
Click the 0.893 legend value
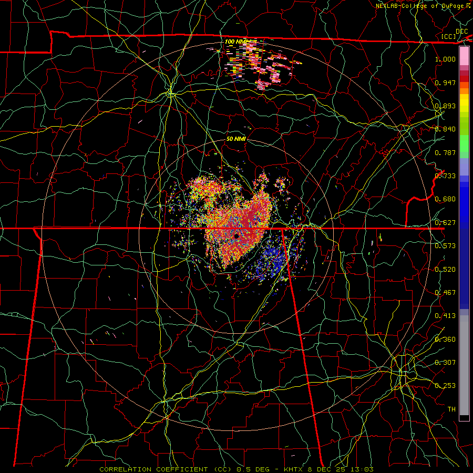coord(445,106)
